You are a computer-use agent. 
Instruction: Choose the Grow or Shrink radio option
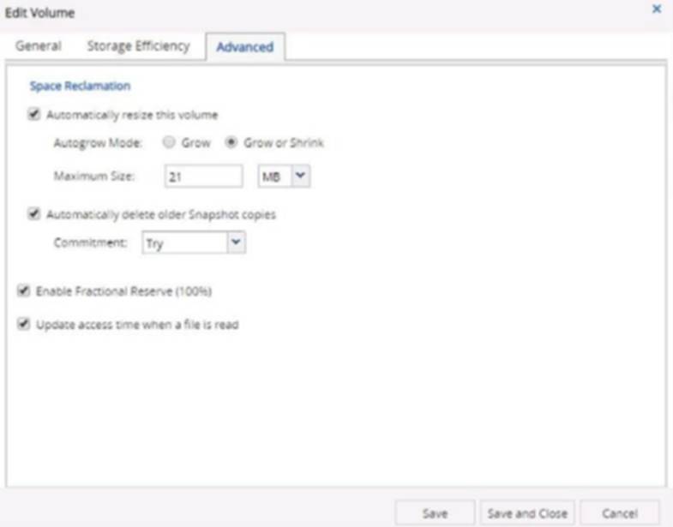pyautogui.click(x=231, y=142)
